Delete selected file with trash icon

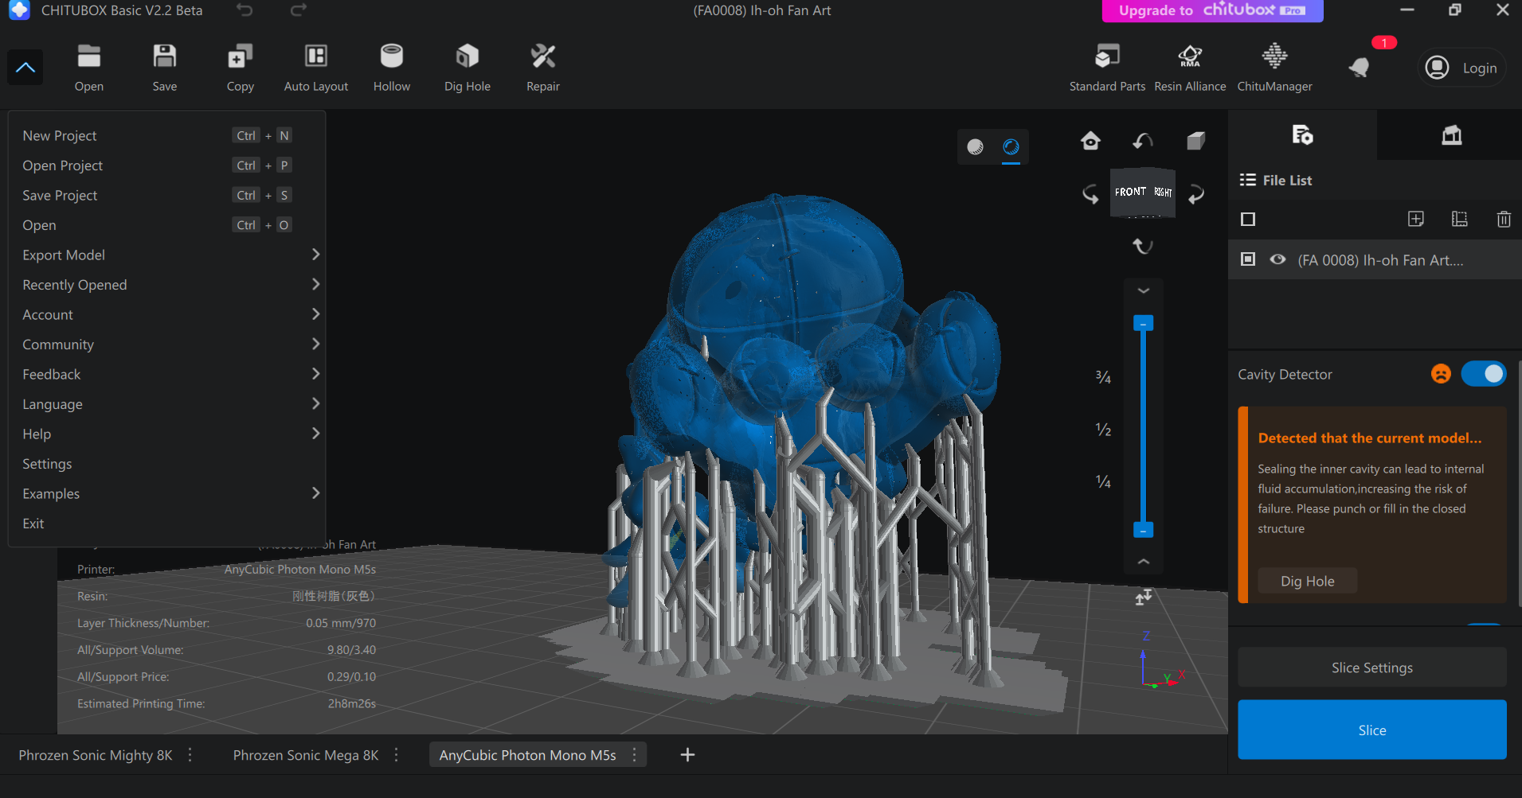click(1503, 219)
